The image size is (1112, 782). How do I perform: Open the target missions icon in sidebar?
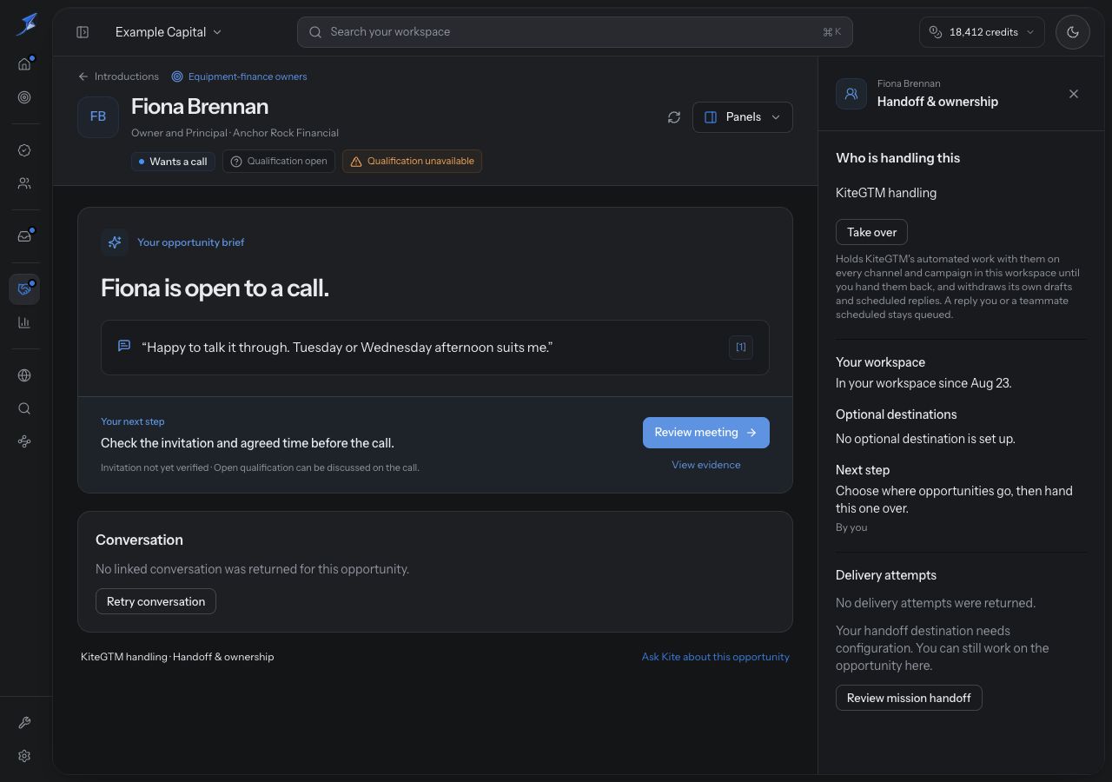24,97
